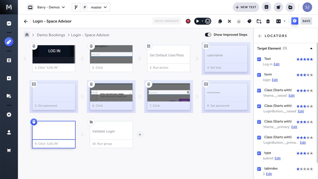Select step 4 Set text card
The image size is (318, 179).
[x=226, y=59]
